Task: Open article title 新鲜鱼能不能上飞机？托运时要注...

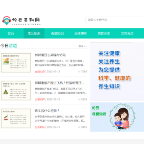Action: tap(60, 83)
